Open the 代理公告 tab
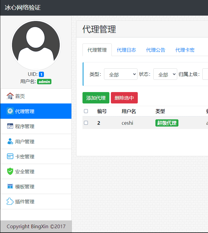 (155, 50)
